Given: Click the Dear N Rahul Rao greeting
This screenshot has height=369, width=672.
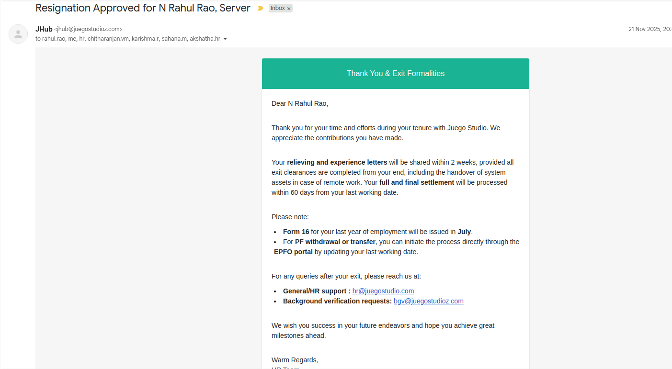Looking at the screenshot, I should tap(300, 103).
